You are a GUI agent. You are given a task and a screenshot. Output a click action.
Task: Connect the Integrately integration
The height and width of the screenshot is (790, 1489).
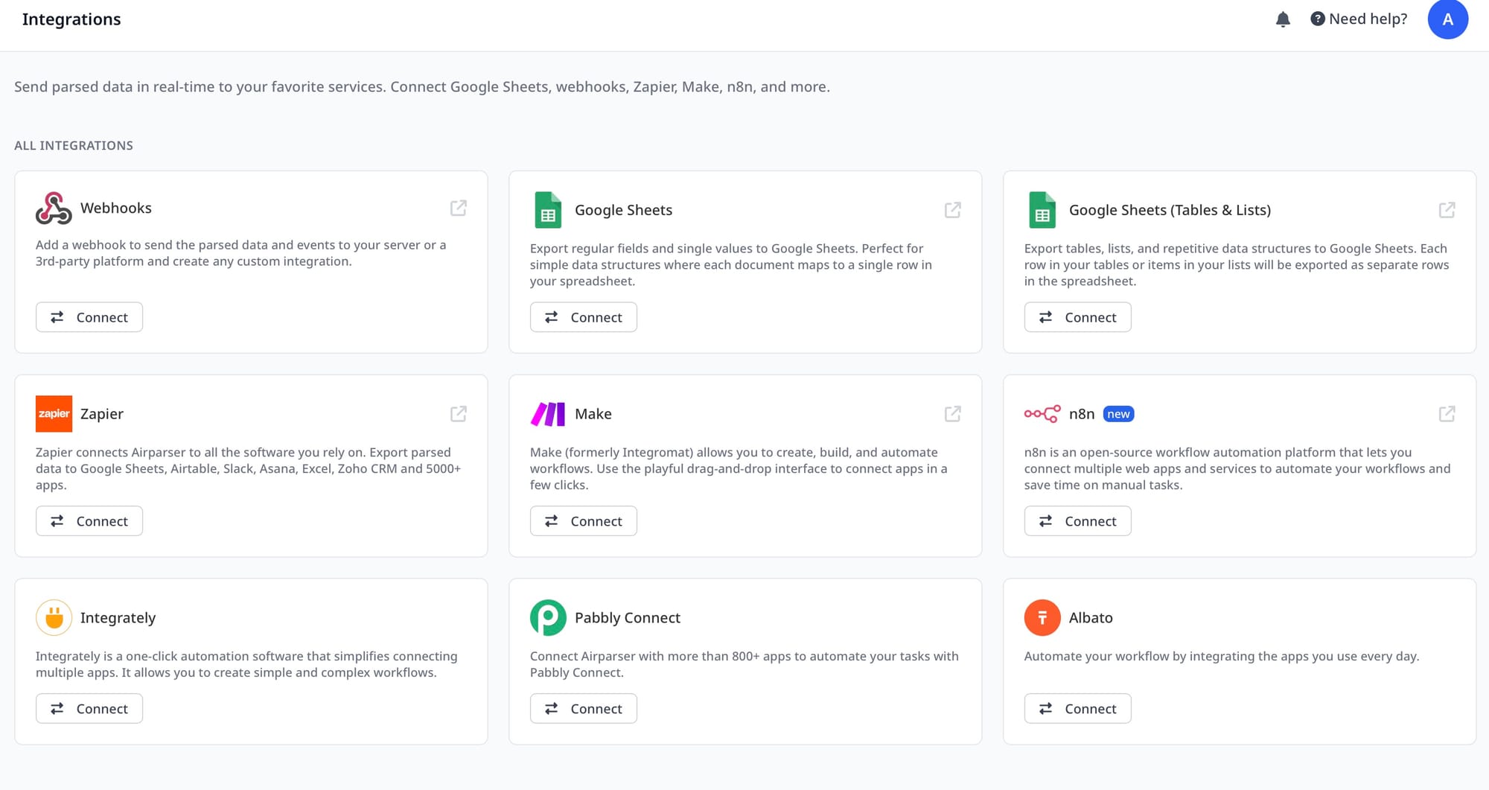(x=89, y=709)
